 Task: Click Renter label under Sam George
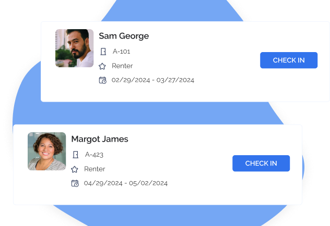122,66
